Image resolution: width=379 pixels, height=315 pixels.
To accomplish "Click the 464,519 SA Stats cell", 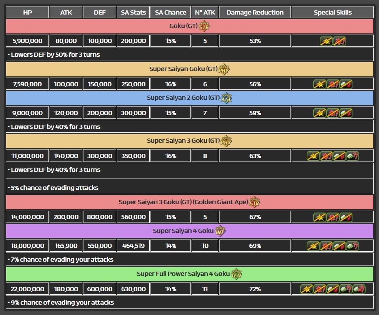I will [x=134, y=246].
